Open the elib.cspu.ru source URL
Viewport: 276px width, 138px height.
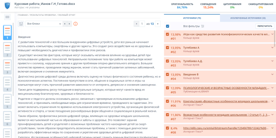[x=226, y=128]
